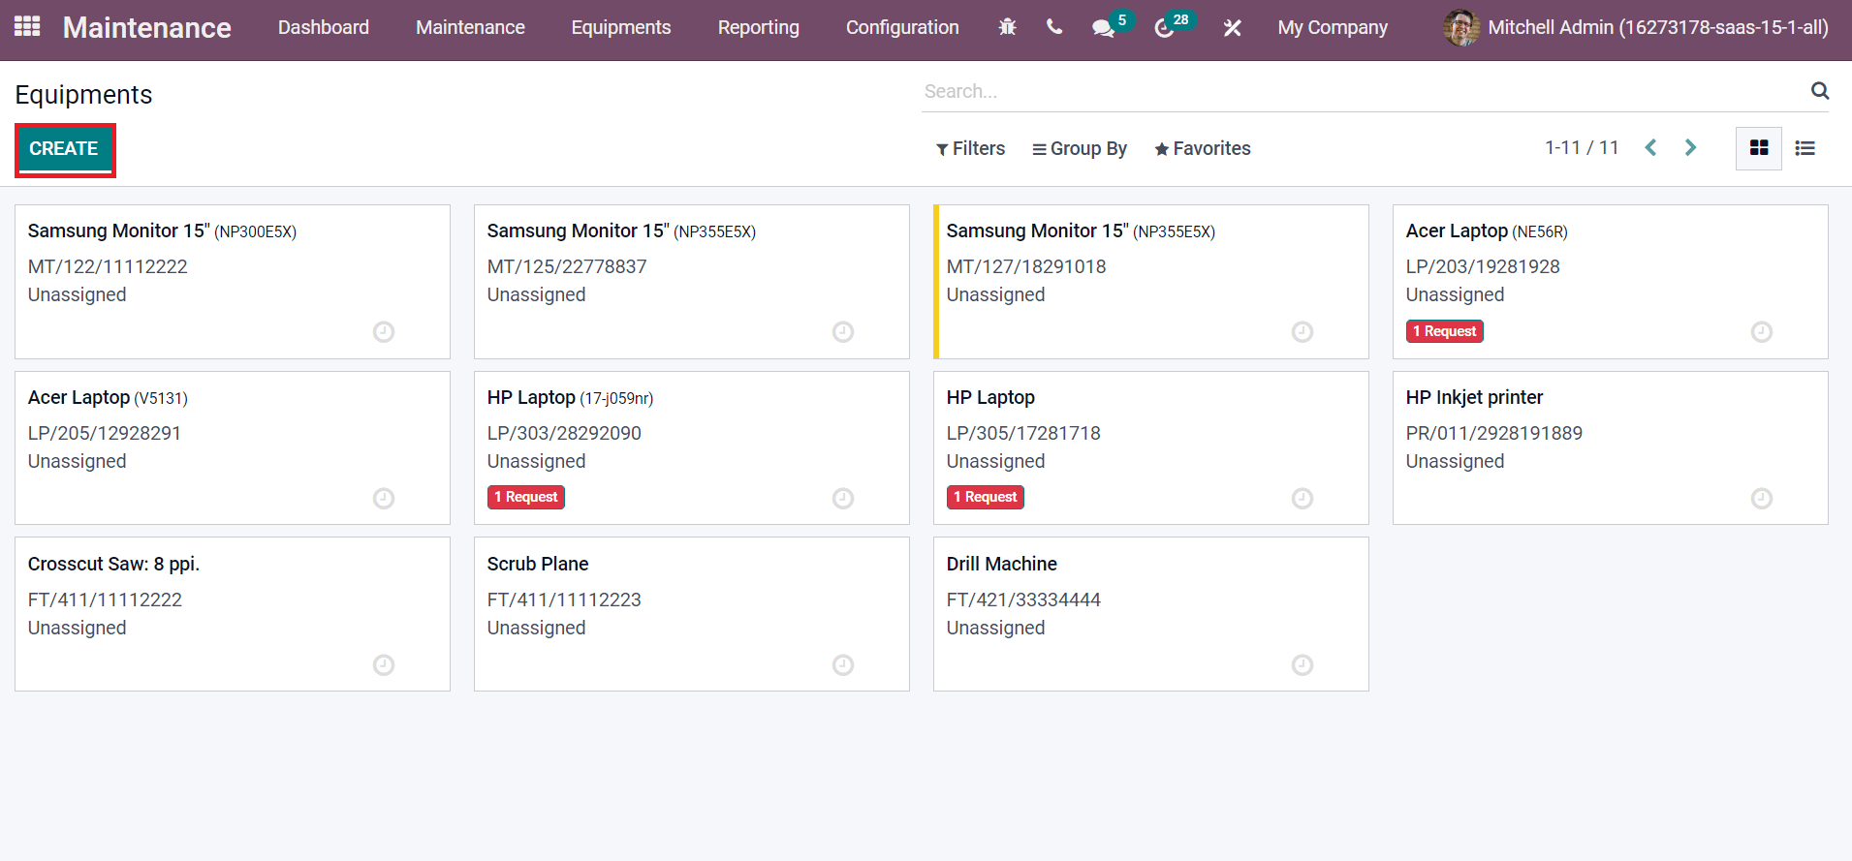This screenshot has width=1852, height=861.
Task: Open the phone/VoIP icon
Action: (1054, 27)
